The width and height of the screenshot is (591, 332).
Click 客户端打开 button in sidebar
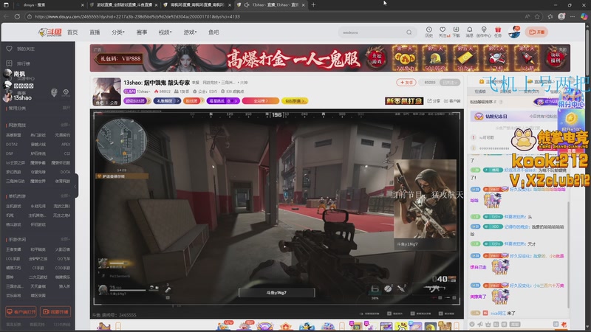pos(21,311)
